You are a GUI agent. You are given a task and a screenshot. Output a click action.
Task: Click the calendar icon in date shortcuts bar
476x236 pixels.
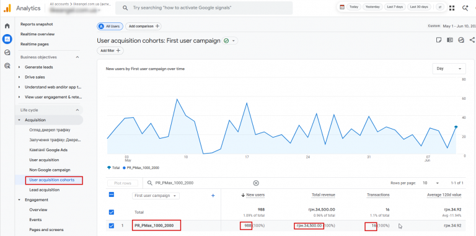[x=342, y=7]
